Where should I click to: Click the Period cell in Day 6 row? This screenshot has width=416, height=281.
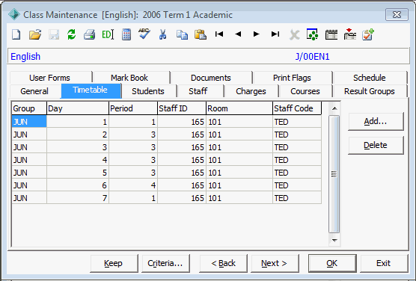click(133, 185)
